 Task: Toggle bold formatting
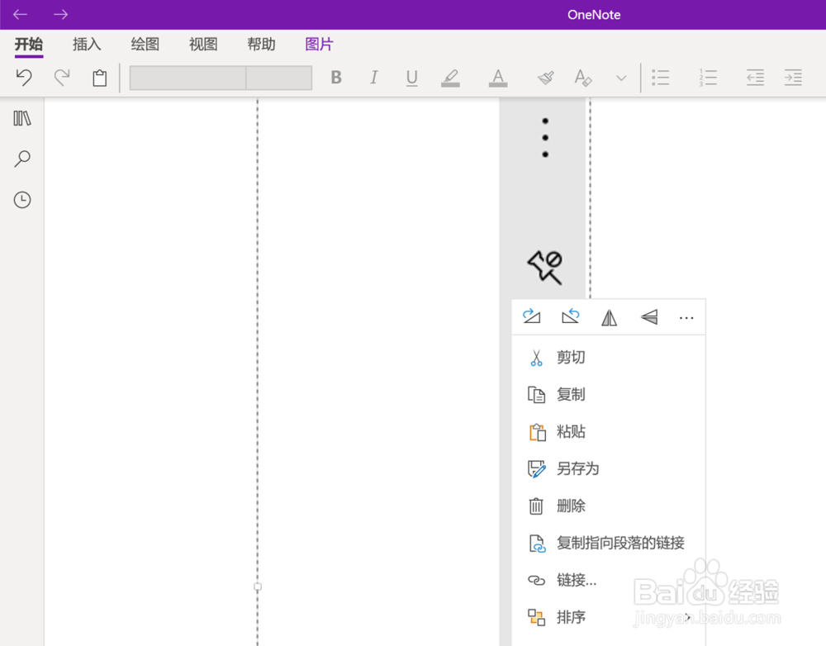click(336, 78)
